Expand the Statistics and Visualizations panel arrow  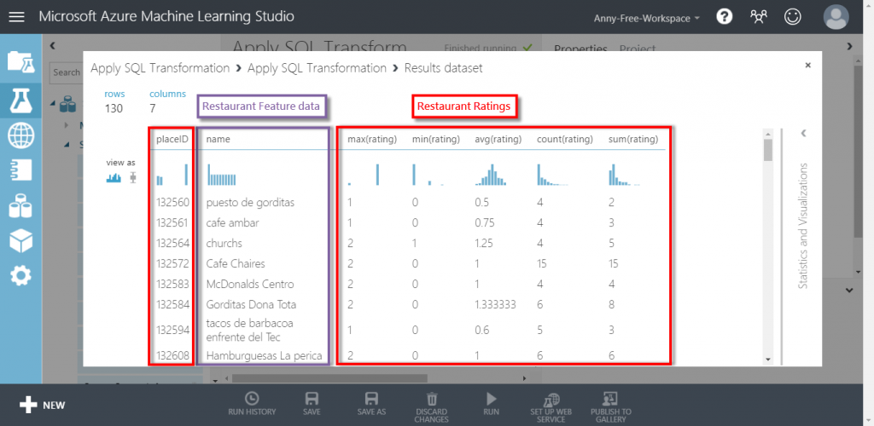pos(802,133)
